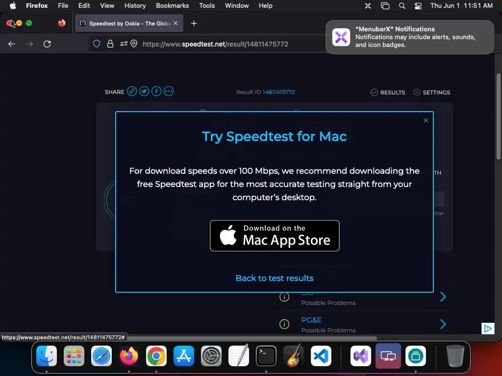
Task: Open Finder from the Dock
Action: point(47,356)
